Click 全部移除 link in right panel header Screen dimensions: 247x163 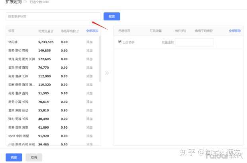(235, 31)
